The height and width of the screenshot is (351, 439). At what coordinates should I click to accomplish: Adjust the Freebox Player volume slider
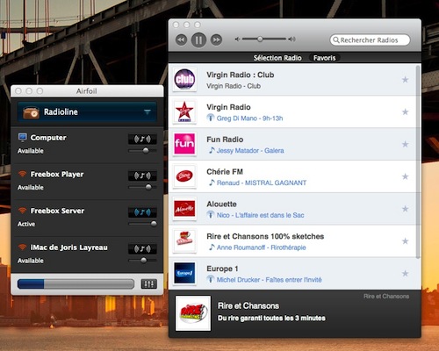click(142, 187)
